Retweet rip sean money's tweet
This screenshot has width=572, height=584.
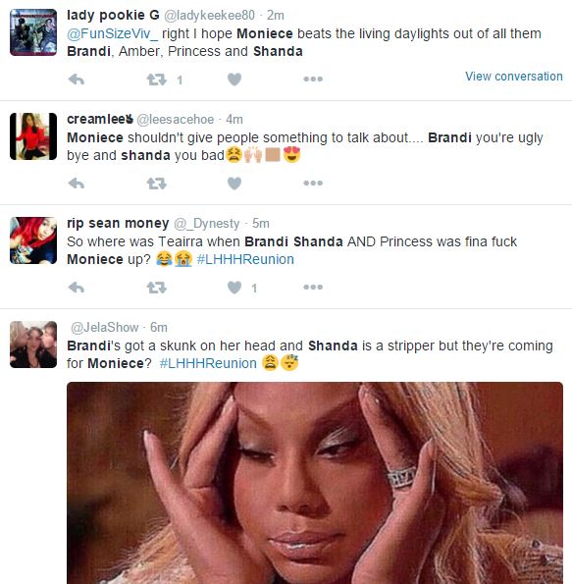click(x=156, y=288)
